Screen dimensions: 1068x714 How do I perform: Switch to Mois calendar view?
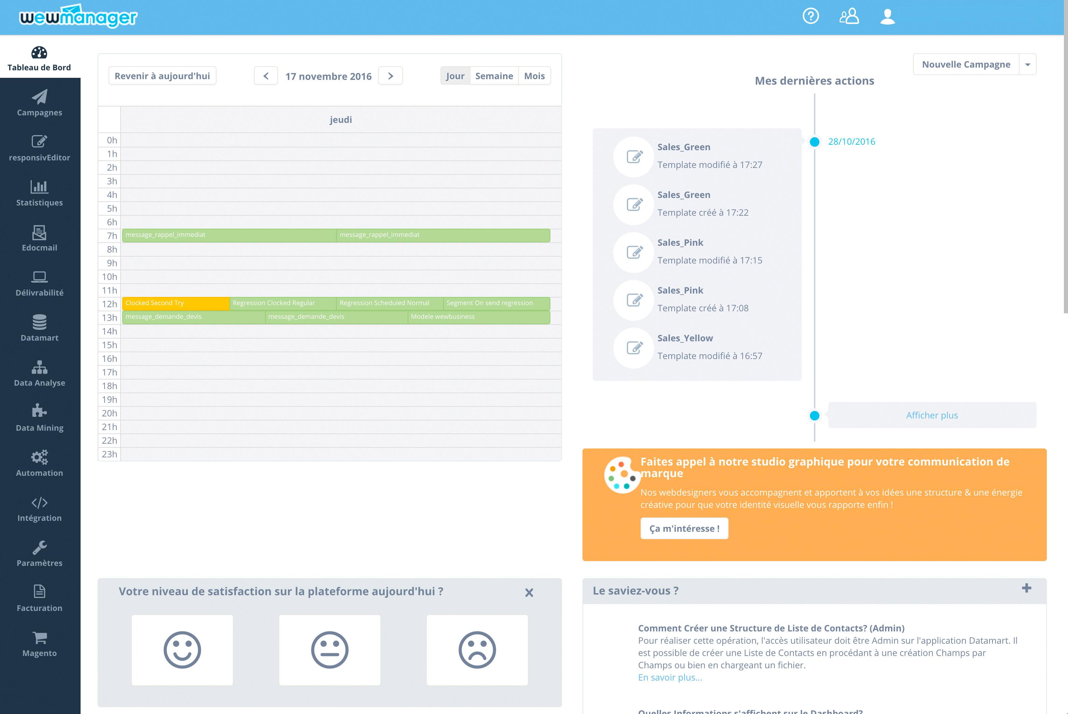(534, 76)
